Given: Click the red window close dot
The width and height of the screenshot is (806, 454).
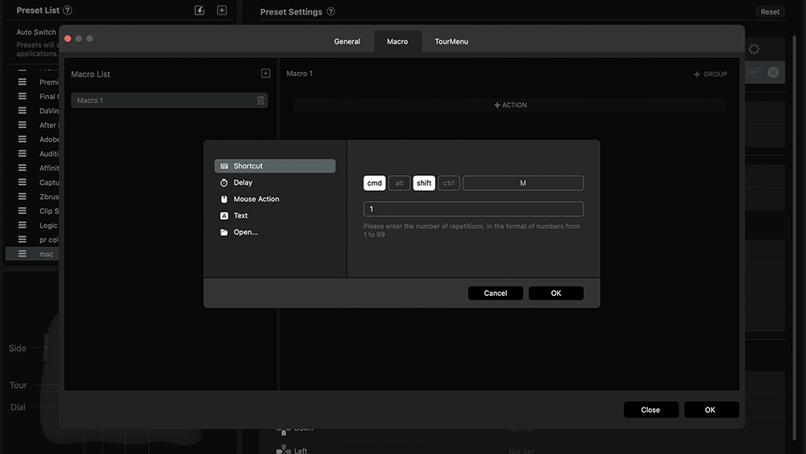Looking at the screenshot, I should [x=68, y=39].
